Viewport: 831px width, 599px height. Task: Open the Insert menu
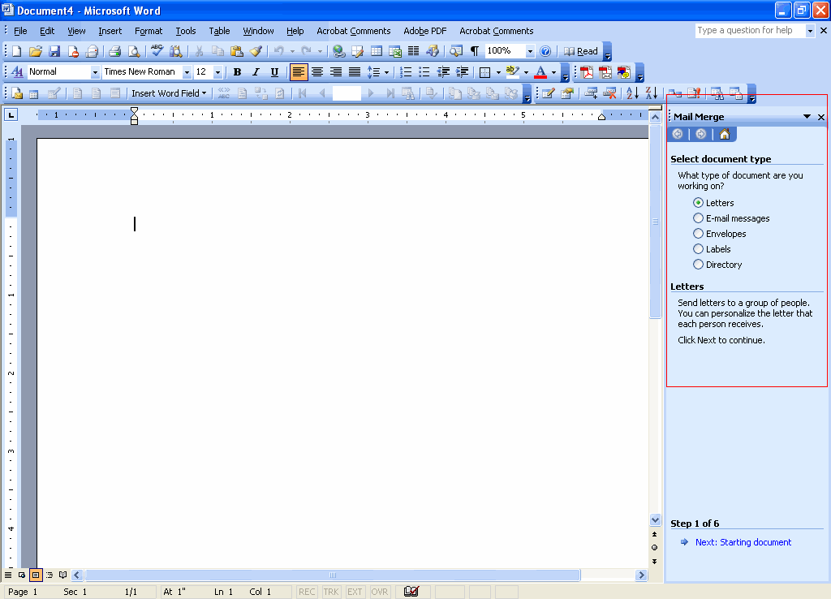[110, 31]
